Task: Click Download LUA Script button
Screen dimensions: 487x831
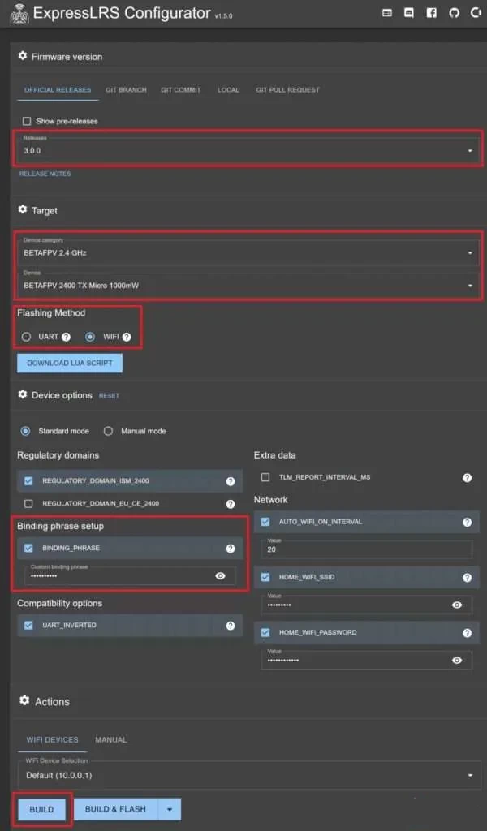Action: point(70,363)
